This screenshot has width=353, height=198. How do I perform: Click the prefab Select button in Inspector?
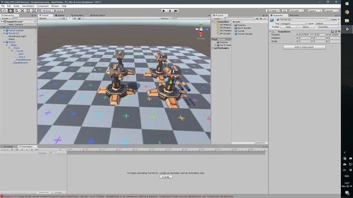306,27
